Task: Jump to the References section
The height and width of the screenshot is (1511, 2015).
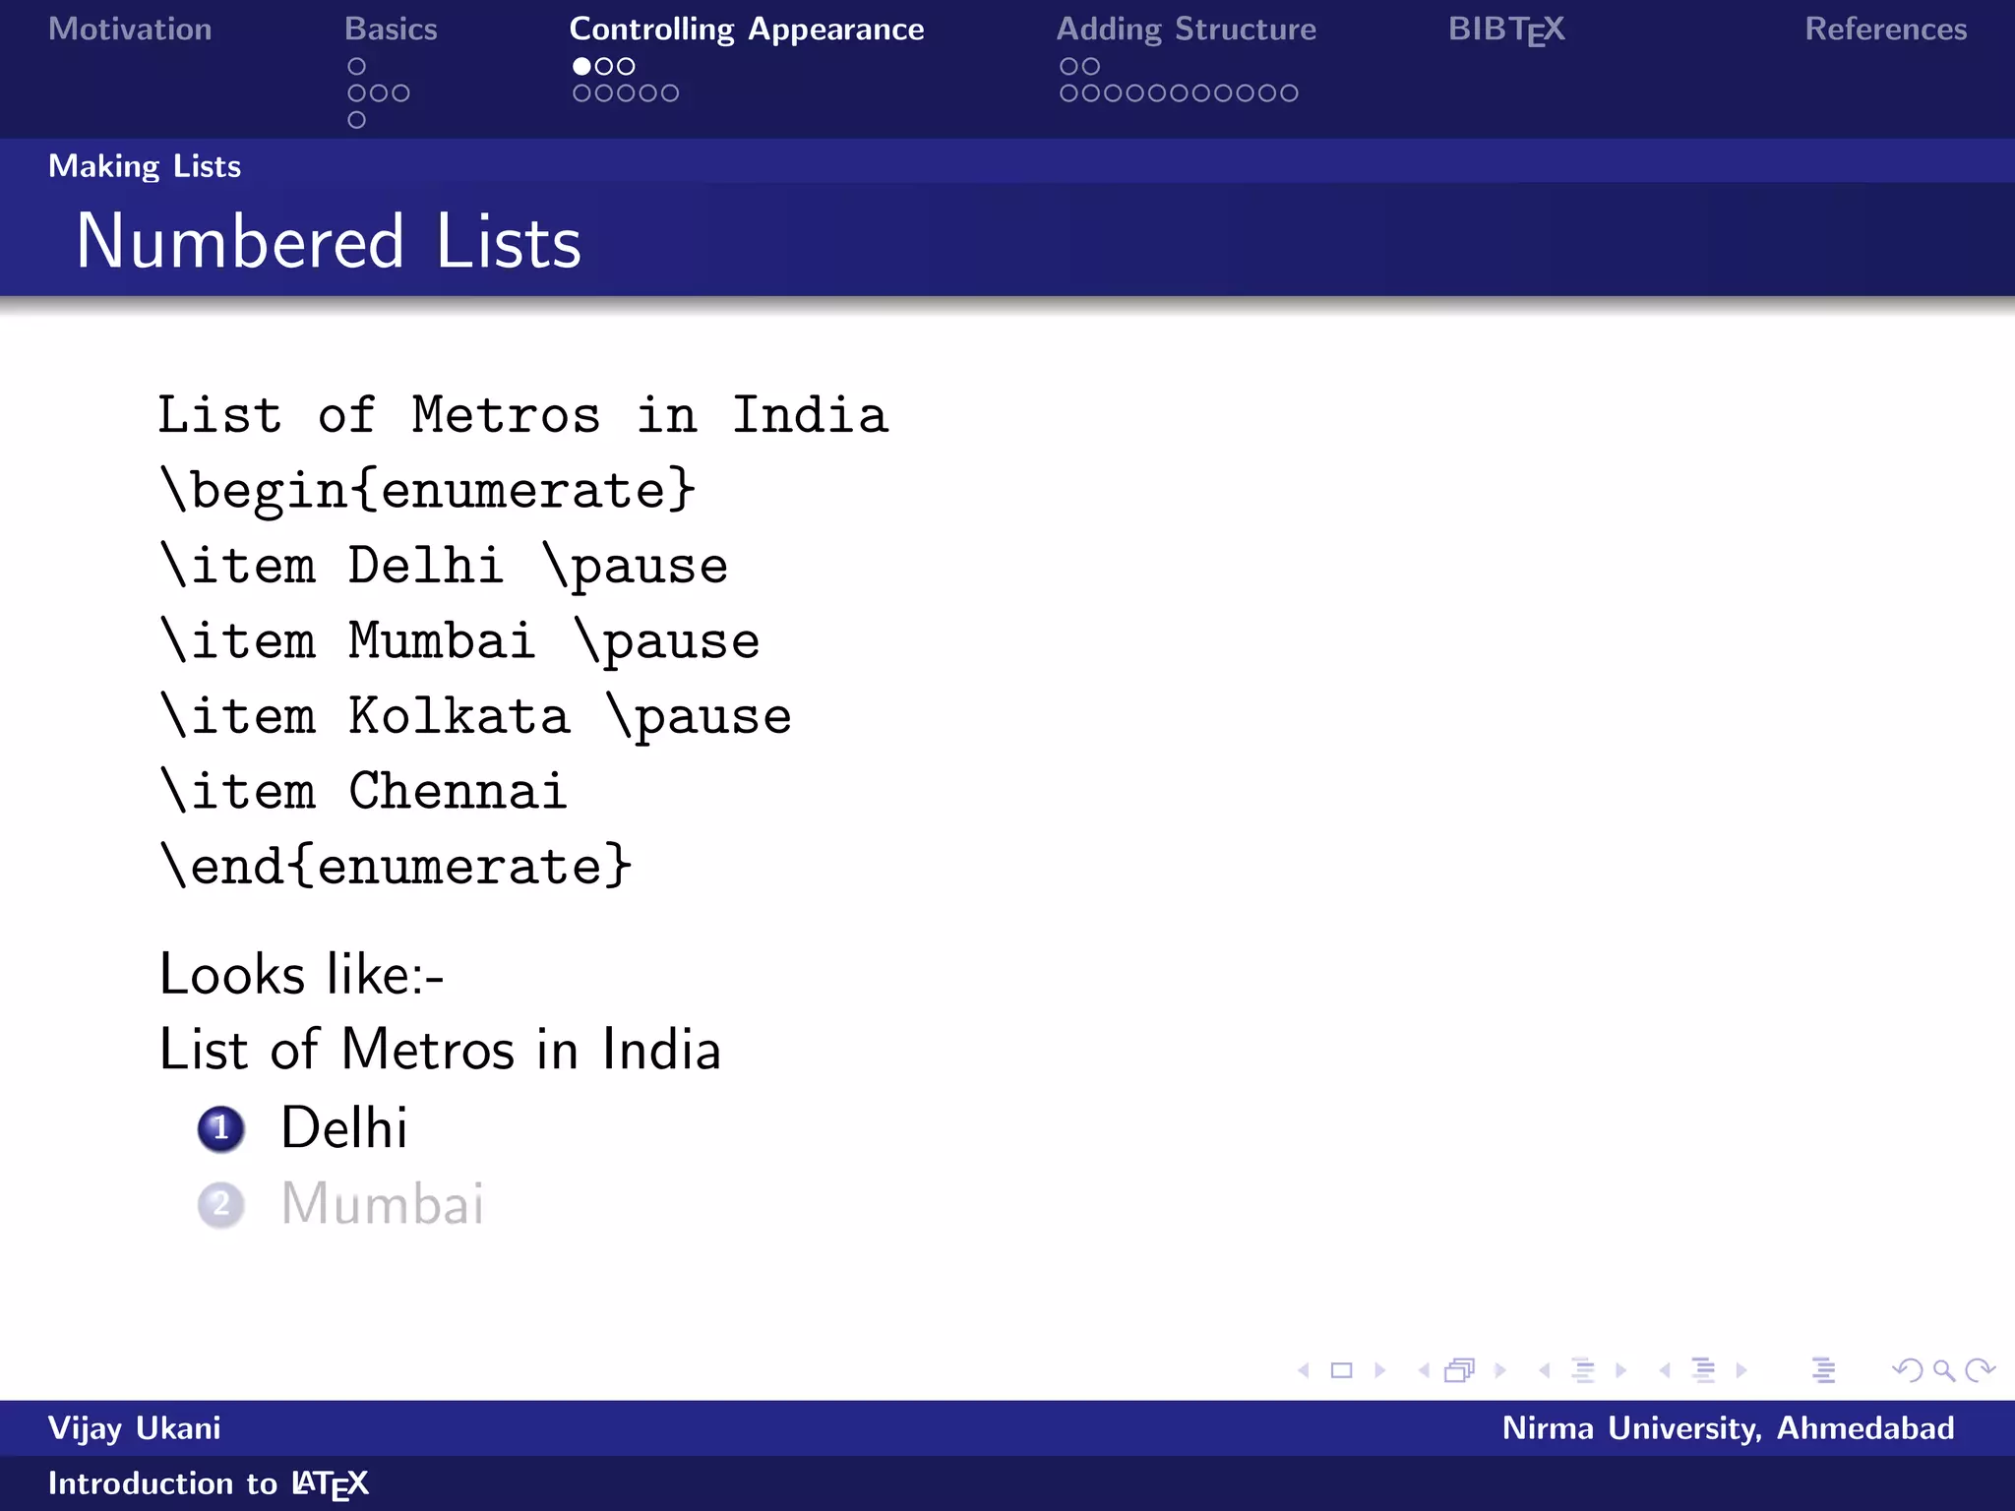Action: coord(1886,29)
